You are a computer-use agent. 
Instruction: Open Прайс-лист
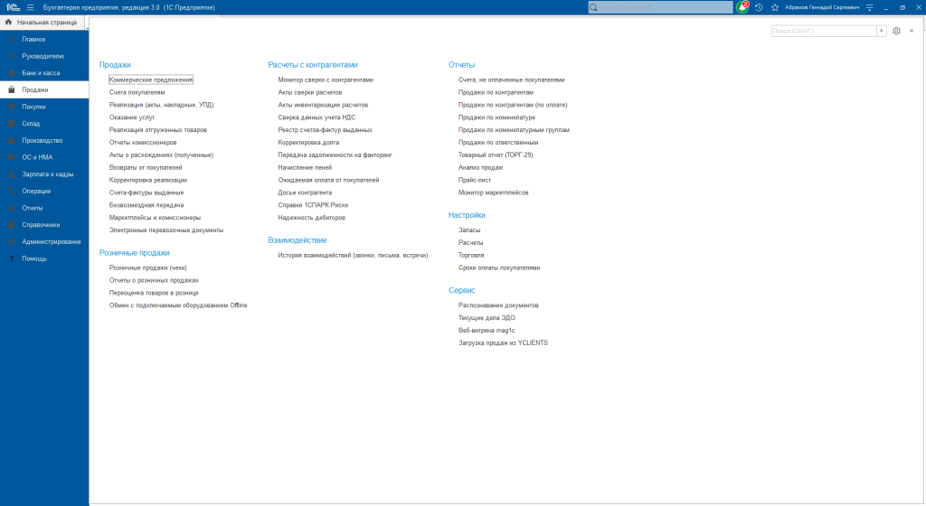click(475, 180)
